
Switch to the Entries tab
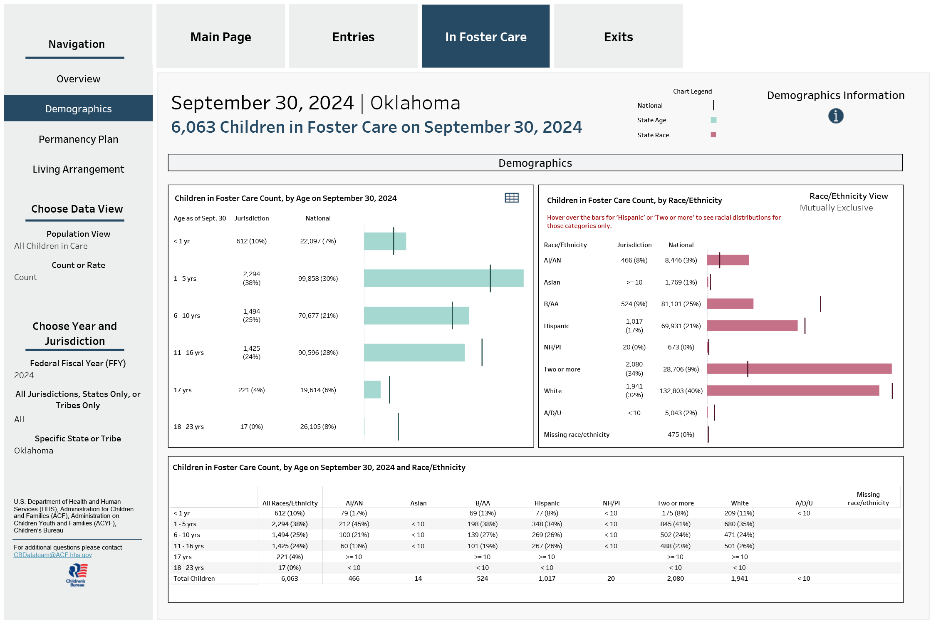pos(353,37)
